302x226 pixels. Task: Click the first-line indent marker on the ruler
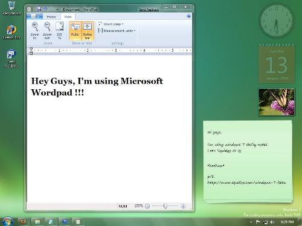31,49
